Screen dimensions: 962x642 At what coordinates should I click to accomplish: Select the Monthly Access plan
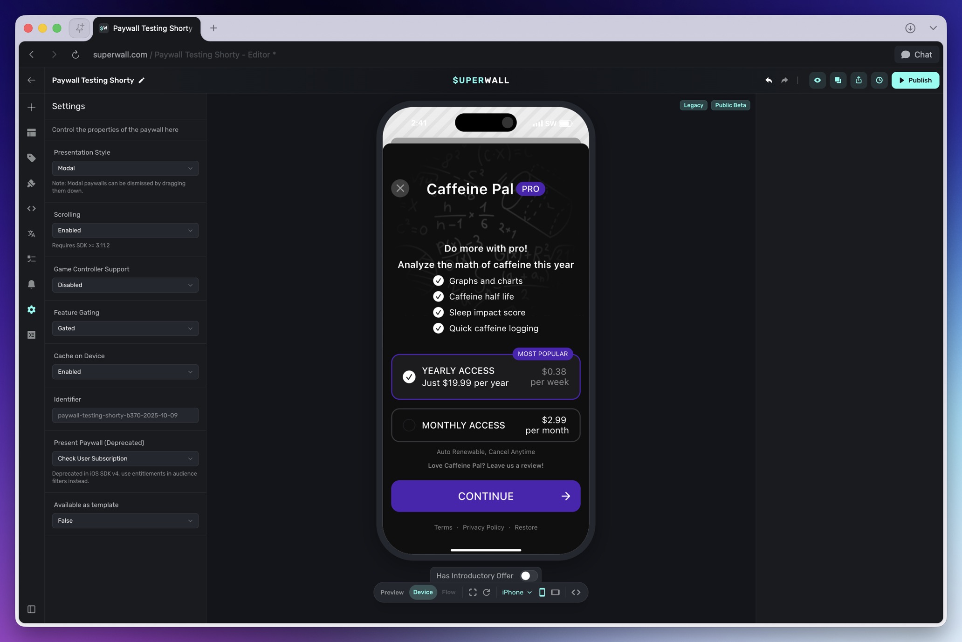click(x=486, y=425)
